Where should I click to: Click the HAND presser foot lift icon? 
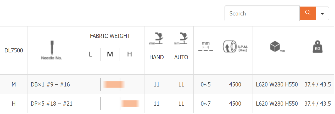(157, 39)
